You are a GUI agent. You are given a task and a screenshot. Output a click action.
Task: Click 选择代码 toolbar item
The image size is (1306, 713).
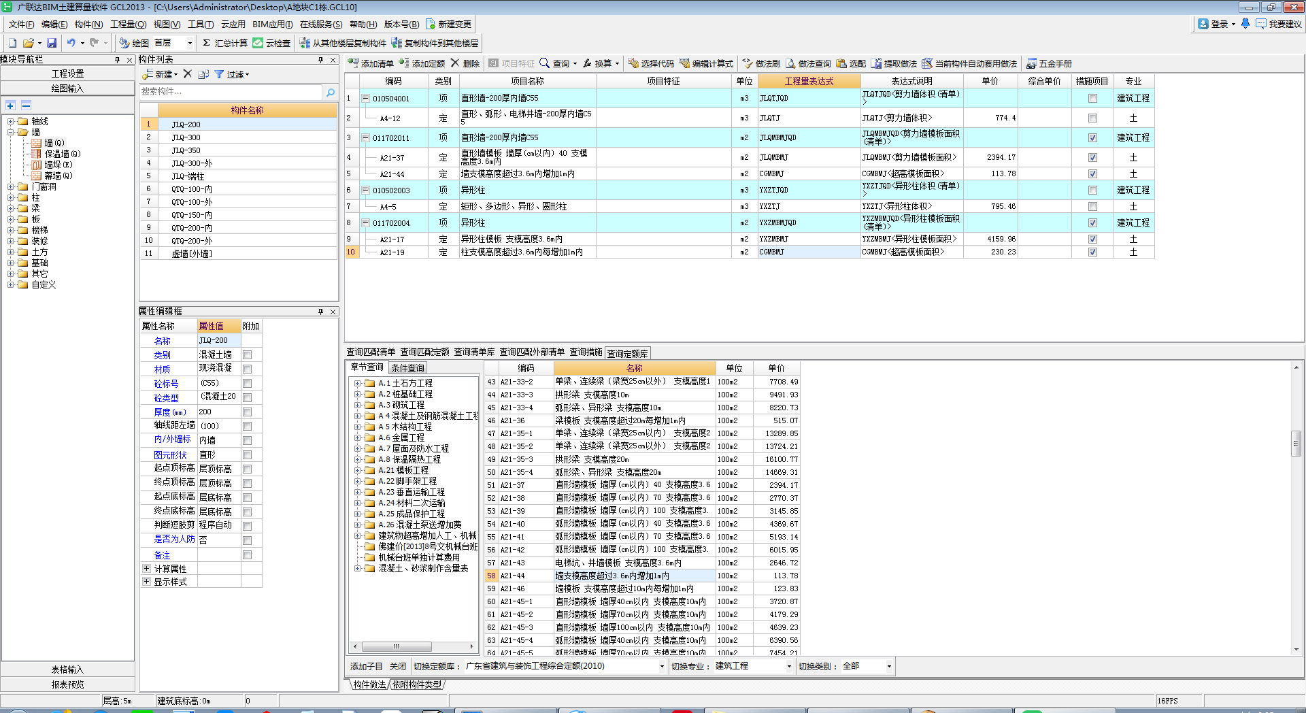coord(651,63)
